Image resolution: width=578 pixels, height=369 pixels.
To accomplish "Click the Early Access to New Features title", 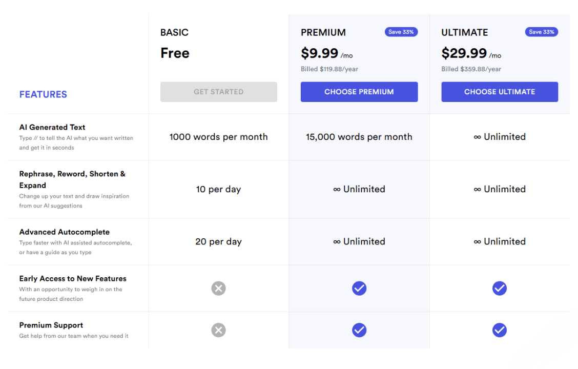I will click(73, 279).
